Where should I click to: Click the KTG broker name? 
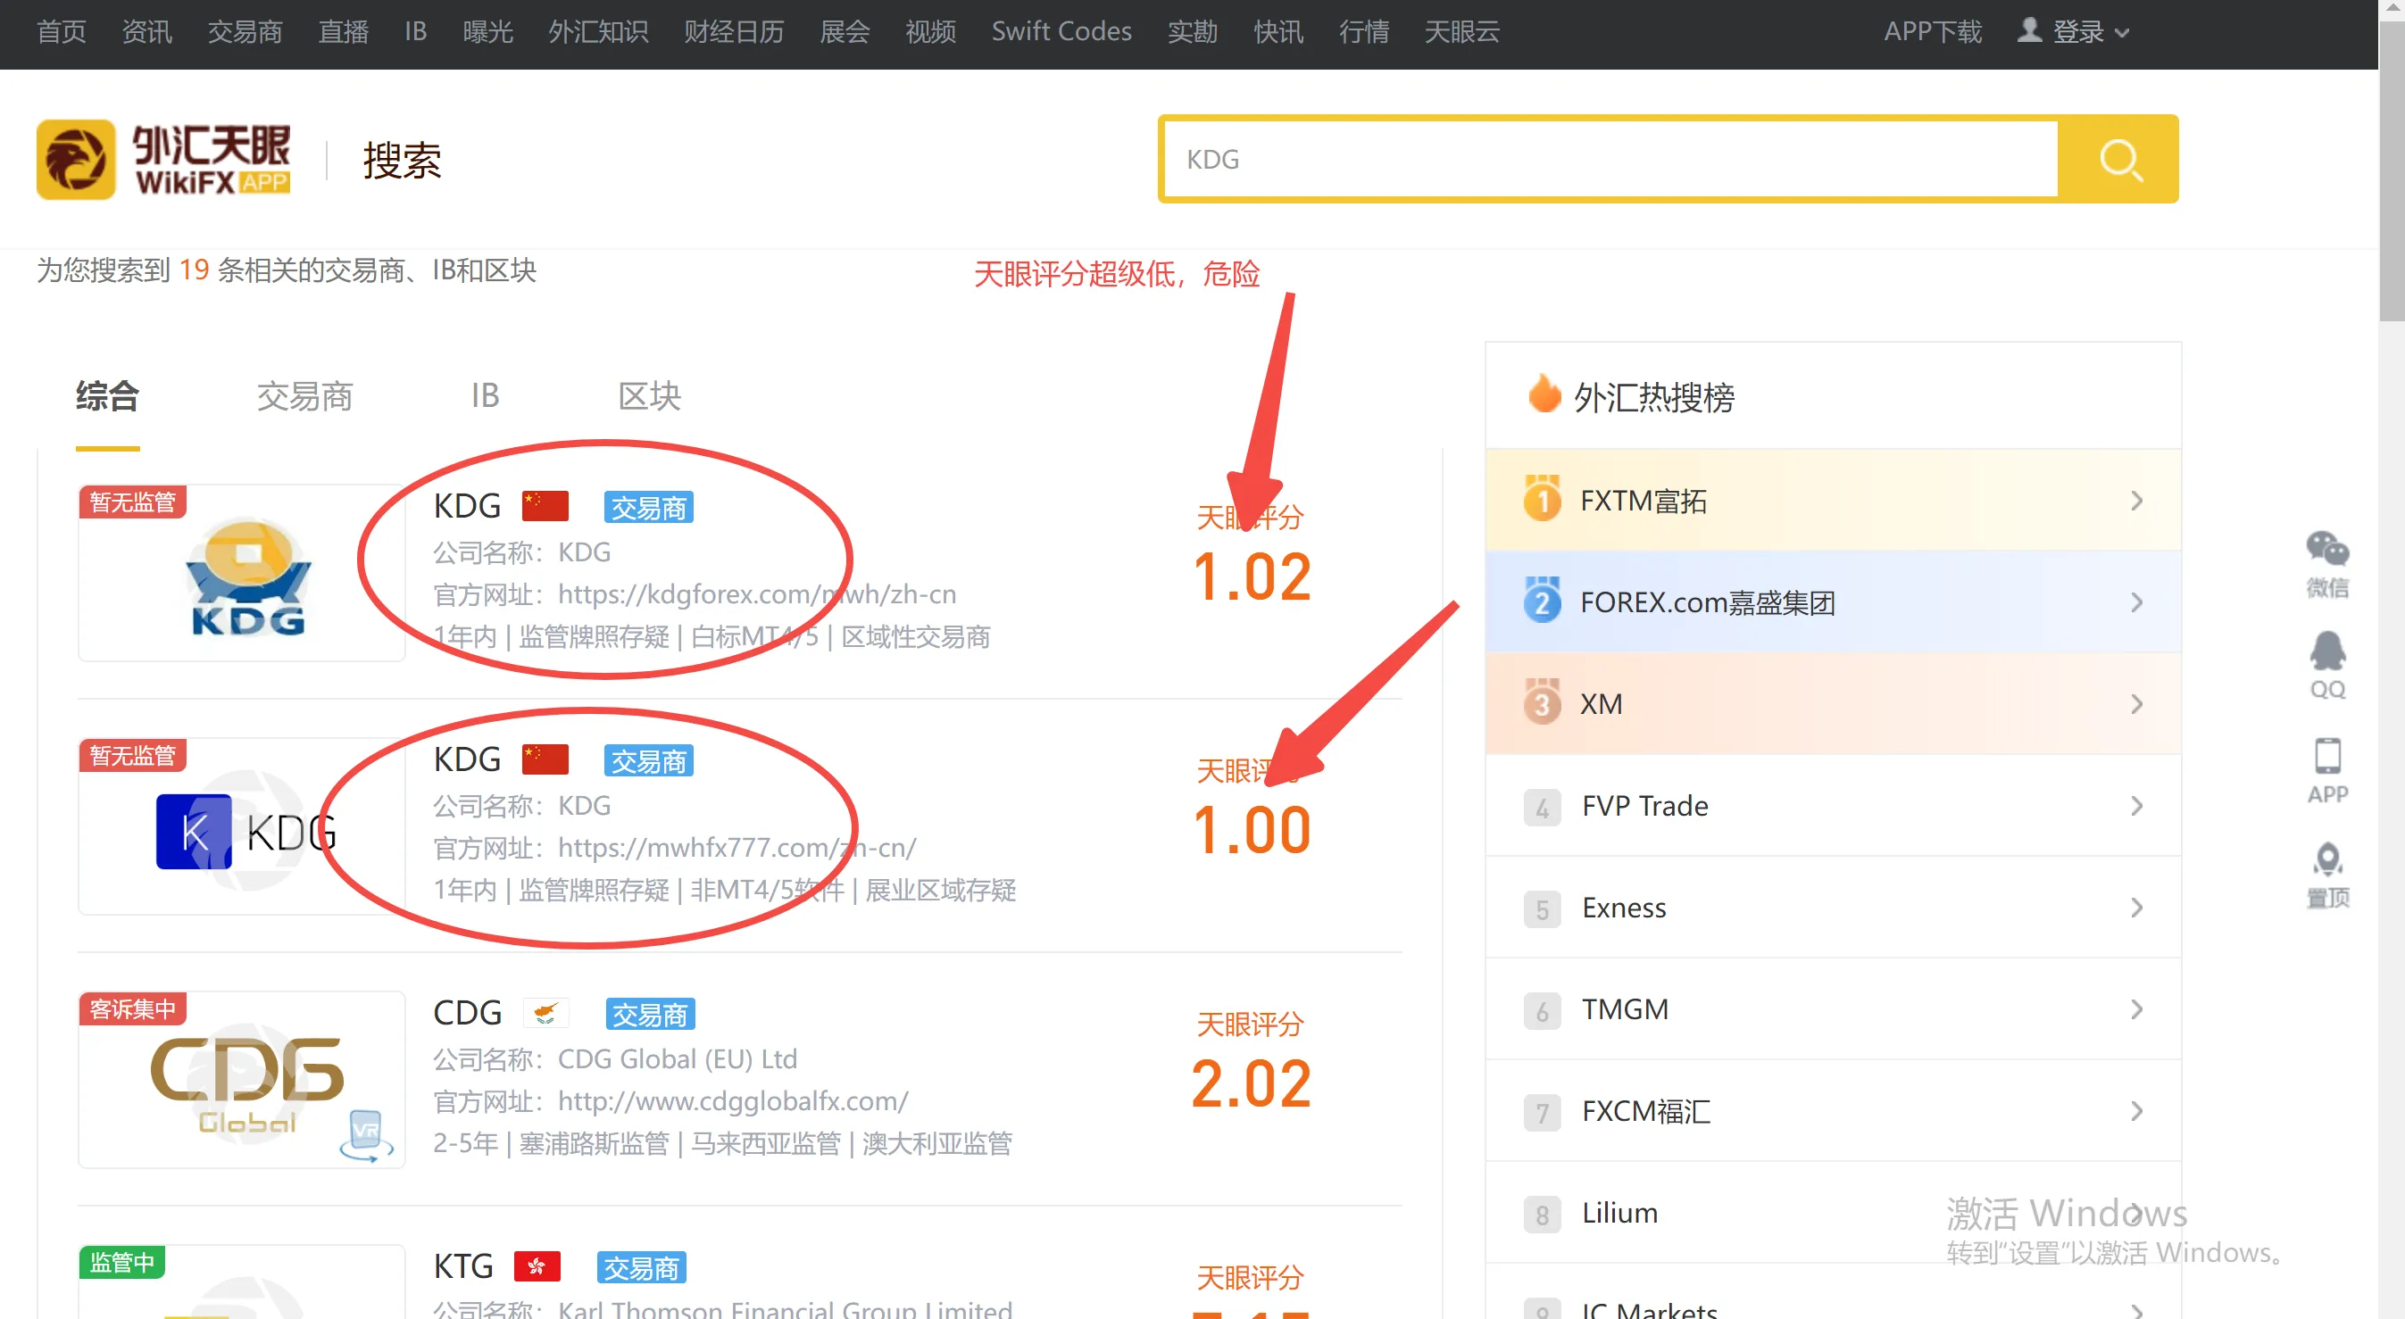(x=463, y=1265)
